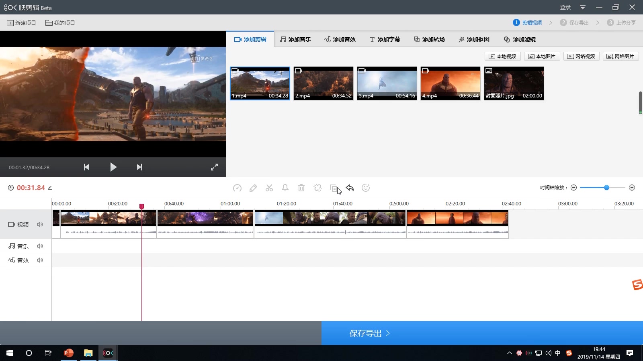
Task: Select 2.mp4 thumbnail in media library
Action: pyautogui.click(x=324, y=83)
